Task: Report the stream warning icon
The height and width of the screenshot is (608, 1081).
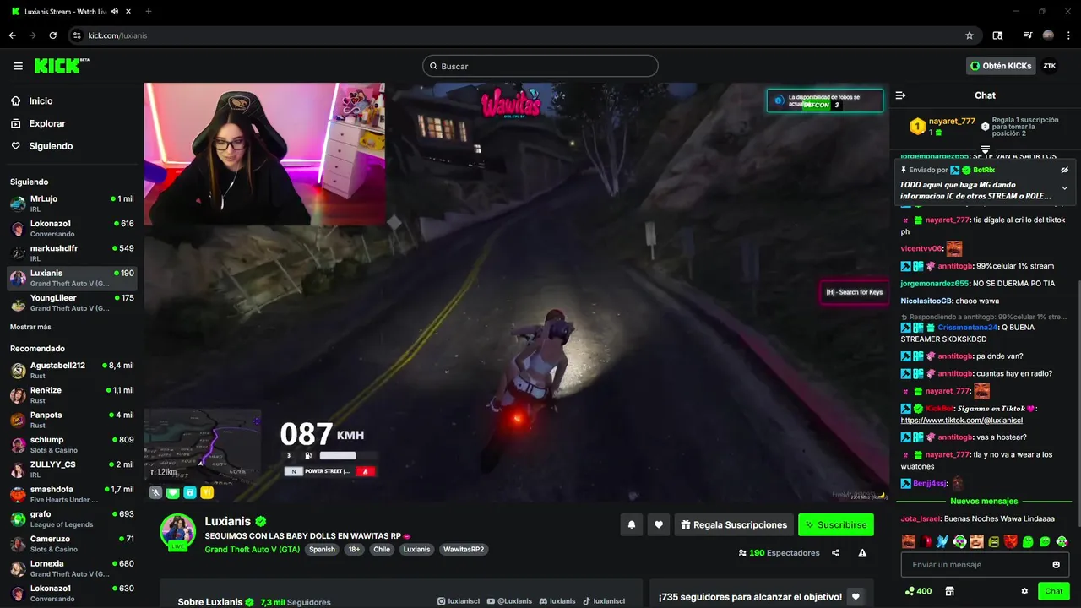Action: 862,553
